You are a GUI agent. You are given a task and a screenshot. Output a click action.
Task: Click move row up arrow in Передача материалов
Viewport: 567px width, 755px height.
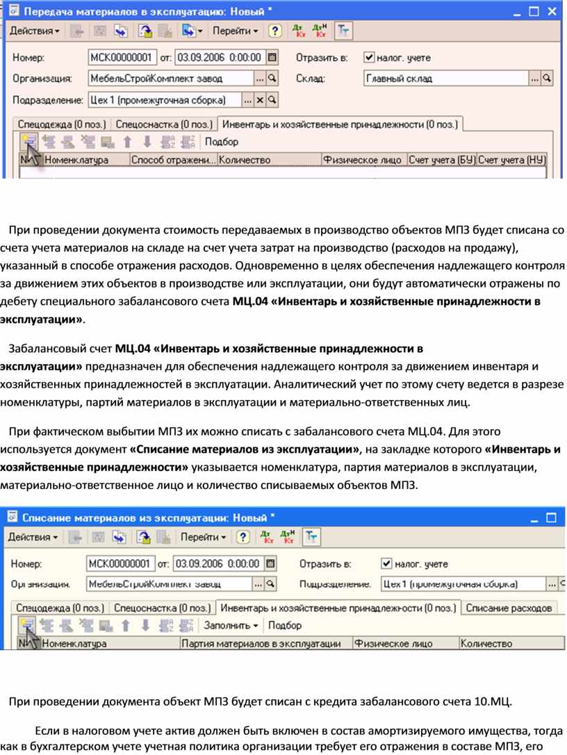[127, 142]
